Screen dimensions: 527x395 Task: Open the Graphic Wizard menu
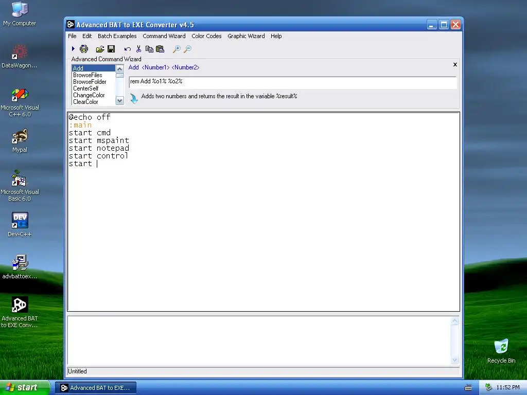pos(246,36)
